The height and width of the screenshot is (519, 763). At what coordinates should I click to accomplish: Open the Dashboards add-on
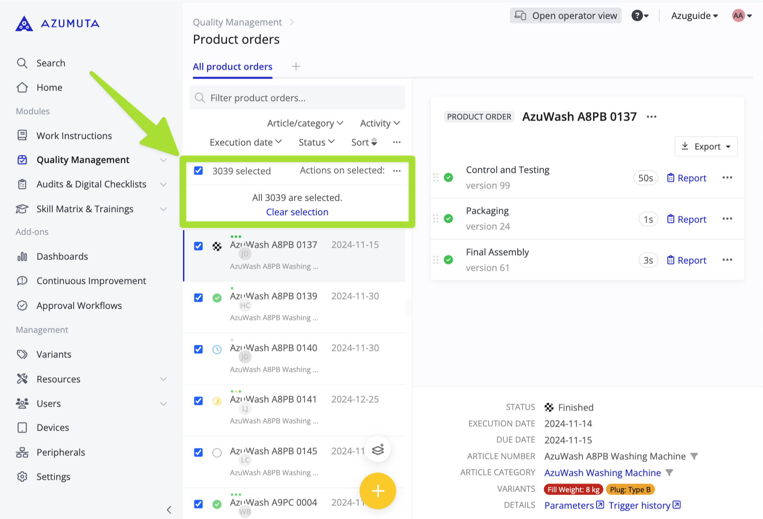pos(62,256)
